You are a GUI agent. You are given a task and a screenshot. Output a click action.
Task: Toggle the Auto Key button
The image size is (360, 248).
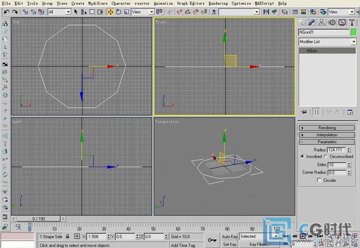click(x=230, y=236)
